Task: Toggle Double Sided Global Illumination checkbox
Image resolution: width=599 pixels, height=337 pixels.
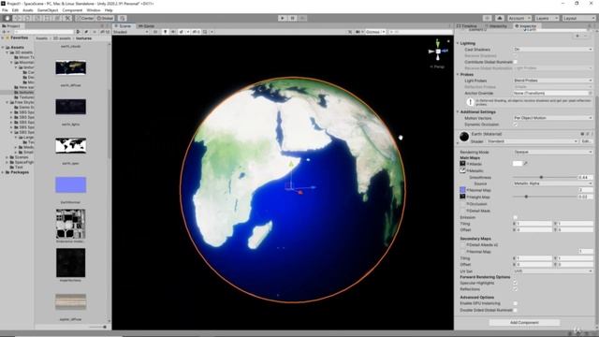Action: (x=516, y=310)
